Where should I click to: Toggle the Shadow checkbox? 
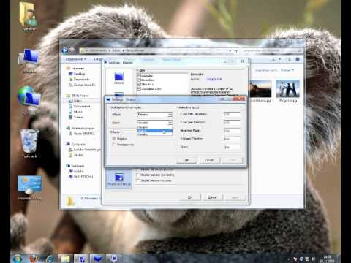(114, 138)
